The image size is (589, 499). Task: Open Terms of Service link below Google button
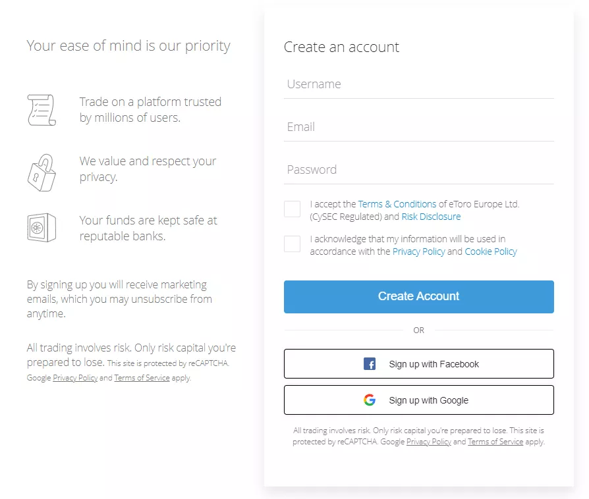pyautogui.click(x=495, y=442)
